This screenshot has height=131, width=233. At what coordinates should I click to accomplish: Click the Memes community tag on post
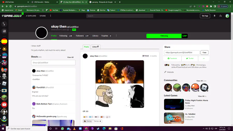[88, 121]
